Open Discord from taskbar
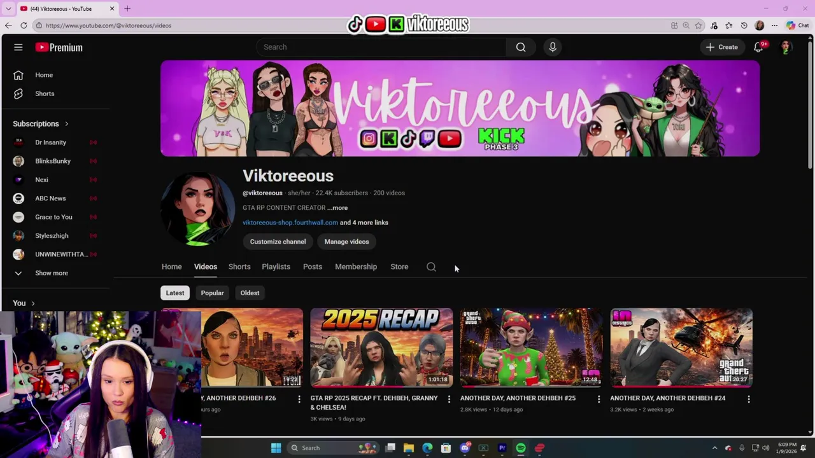815x458 pixels. (x=465, y=448)
